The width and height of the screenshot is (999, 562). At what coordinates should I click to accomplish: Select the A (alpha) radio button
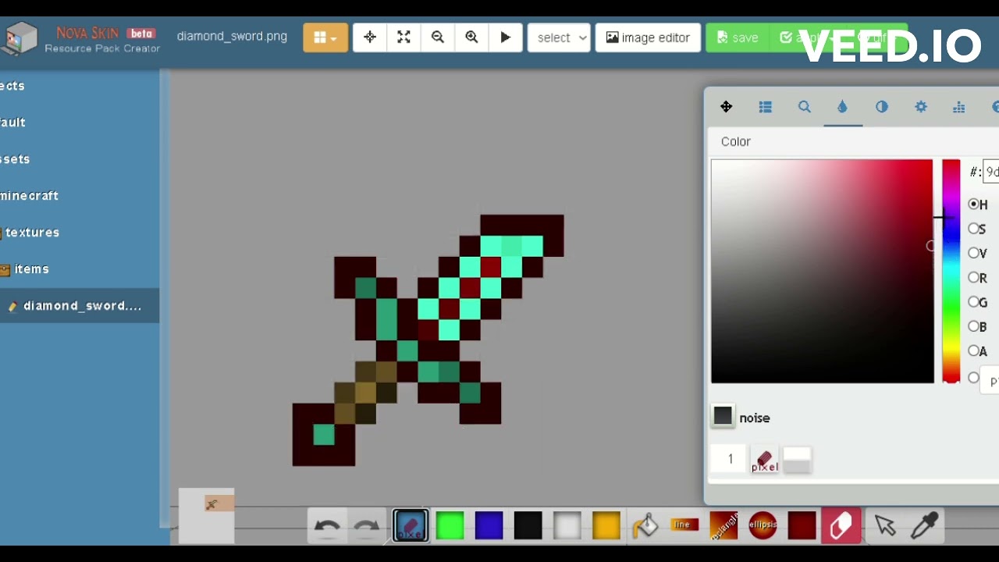(974, 350)
